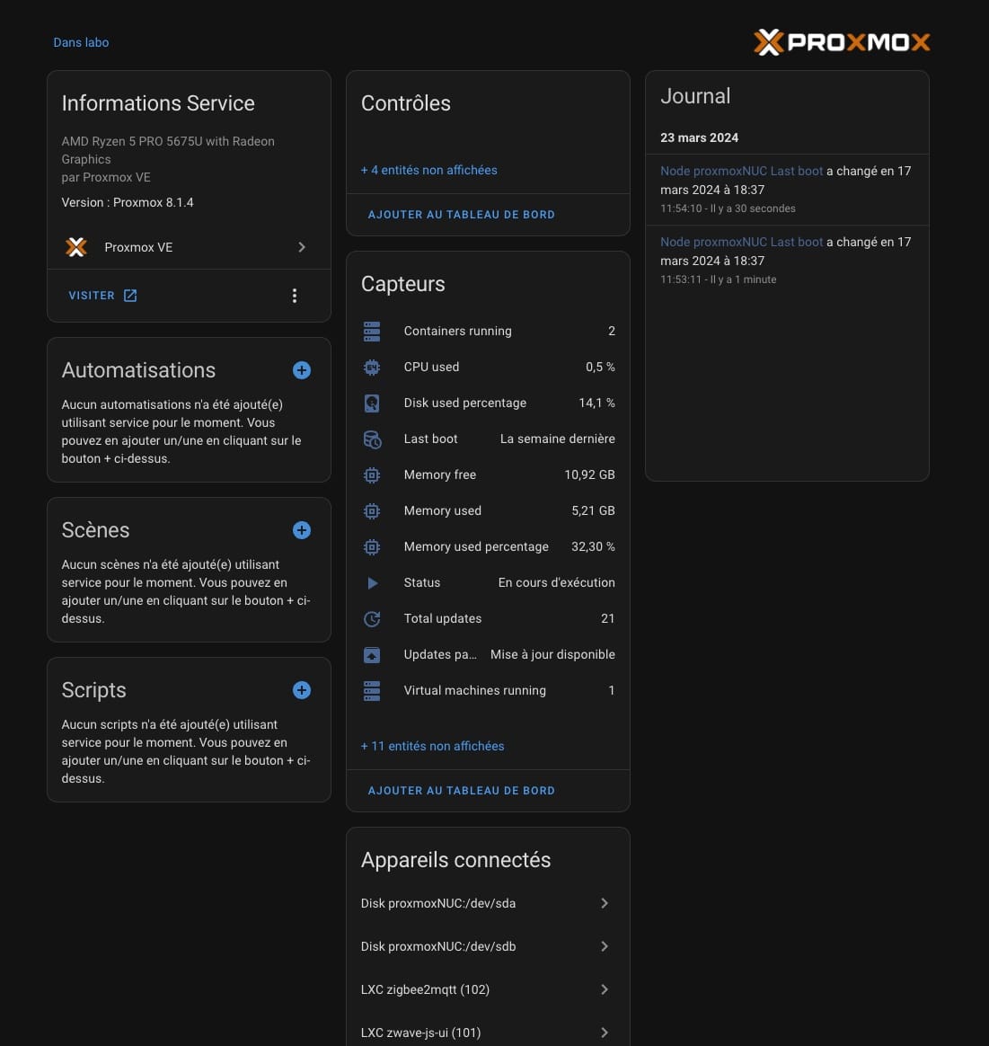Screen dimensions: 989x1046
Task: Click the Memory used percentage icon
Action: pos(372,547)
